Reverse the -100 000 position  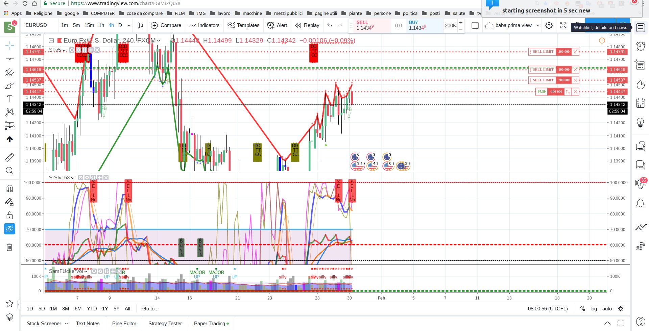click(x=568, y=92)
